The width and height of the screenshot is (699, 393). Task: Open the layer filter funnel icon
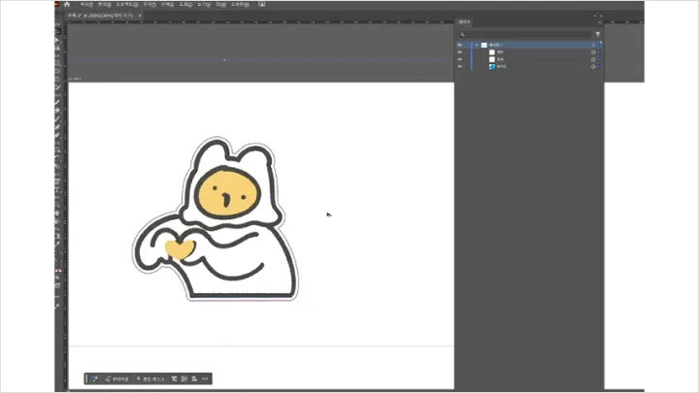pyautogui.click(x=598, y=34)
